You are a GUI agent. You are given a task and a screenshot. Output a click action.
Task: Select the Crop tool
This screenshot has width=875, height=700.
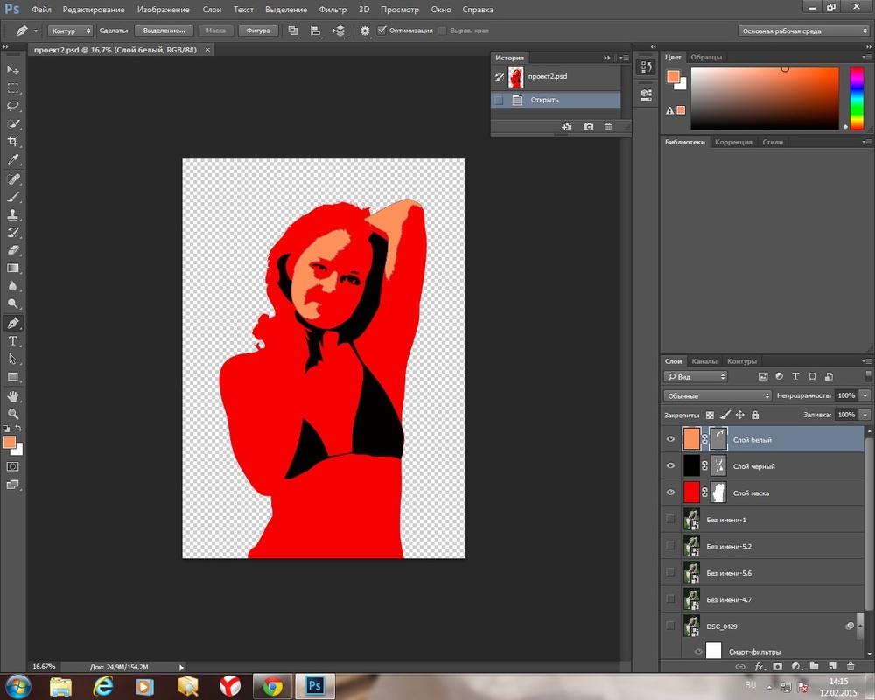[x=13, y=142]
